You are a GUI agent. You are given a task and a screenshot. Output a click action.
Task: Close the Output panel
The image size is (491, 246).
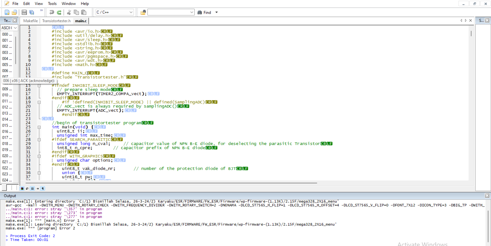[x=487, y=196]
